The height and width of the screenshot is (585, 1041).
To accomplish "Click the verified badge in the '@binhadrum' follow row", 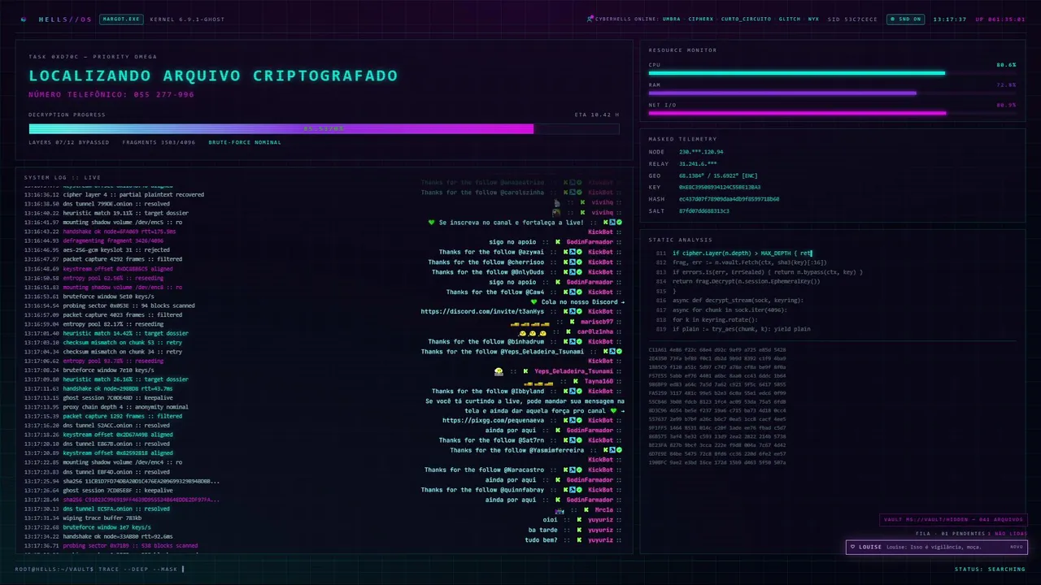I will coord(581,341).
